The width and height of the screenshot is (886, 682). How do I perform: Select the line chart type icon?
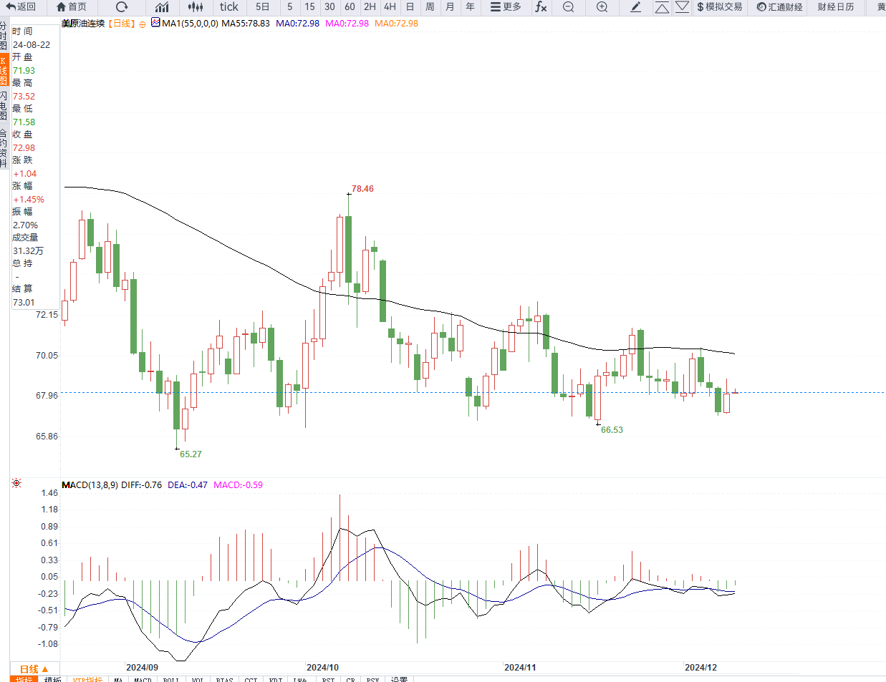point(162,7)
